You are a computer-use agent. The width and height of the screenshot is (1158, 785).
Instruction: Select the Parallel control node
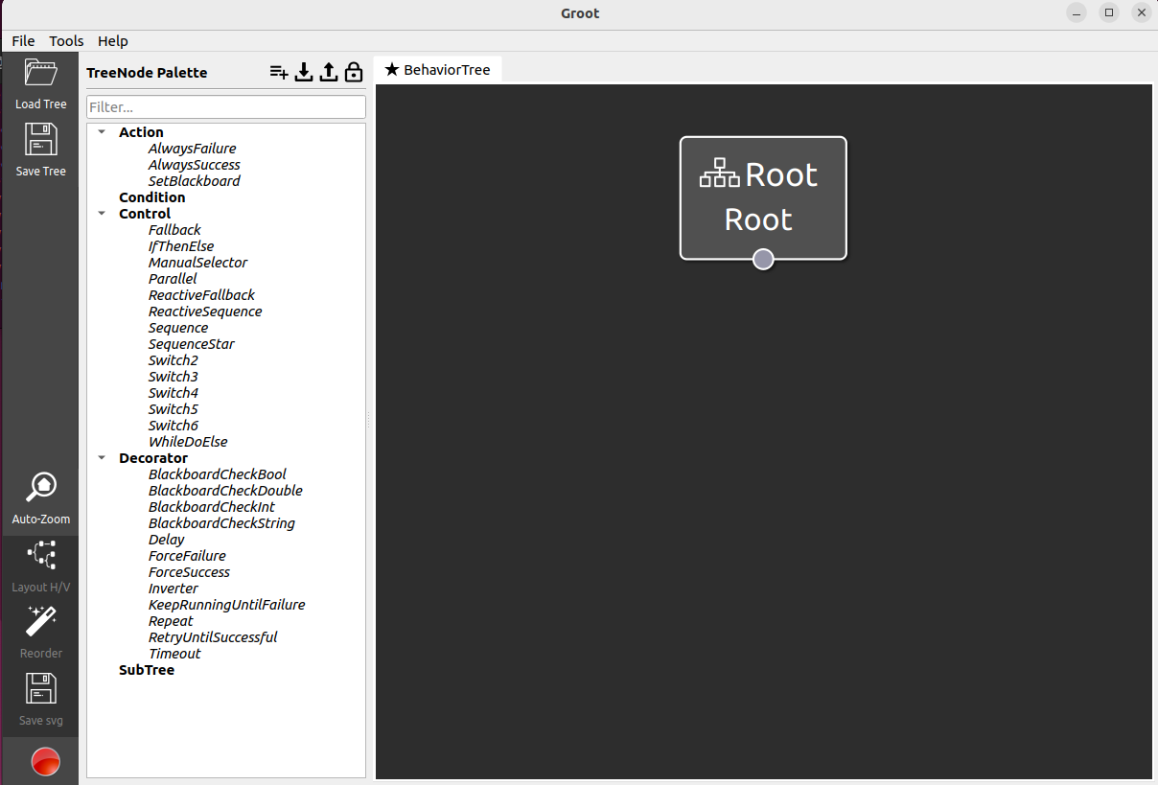tap(173, 279)
